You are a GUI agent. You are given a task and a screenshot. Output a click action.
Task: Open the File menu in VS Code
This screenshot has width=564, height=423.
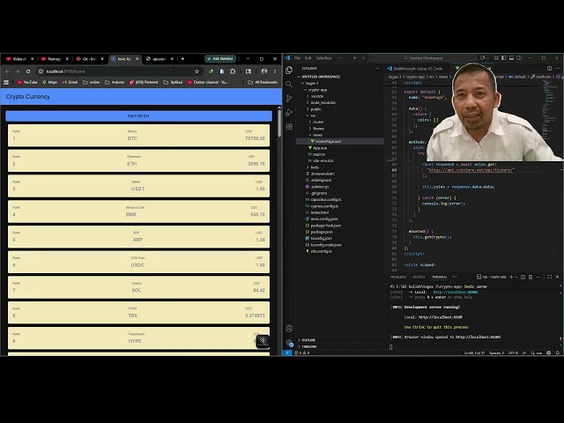coord(297,58)
